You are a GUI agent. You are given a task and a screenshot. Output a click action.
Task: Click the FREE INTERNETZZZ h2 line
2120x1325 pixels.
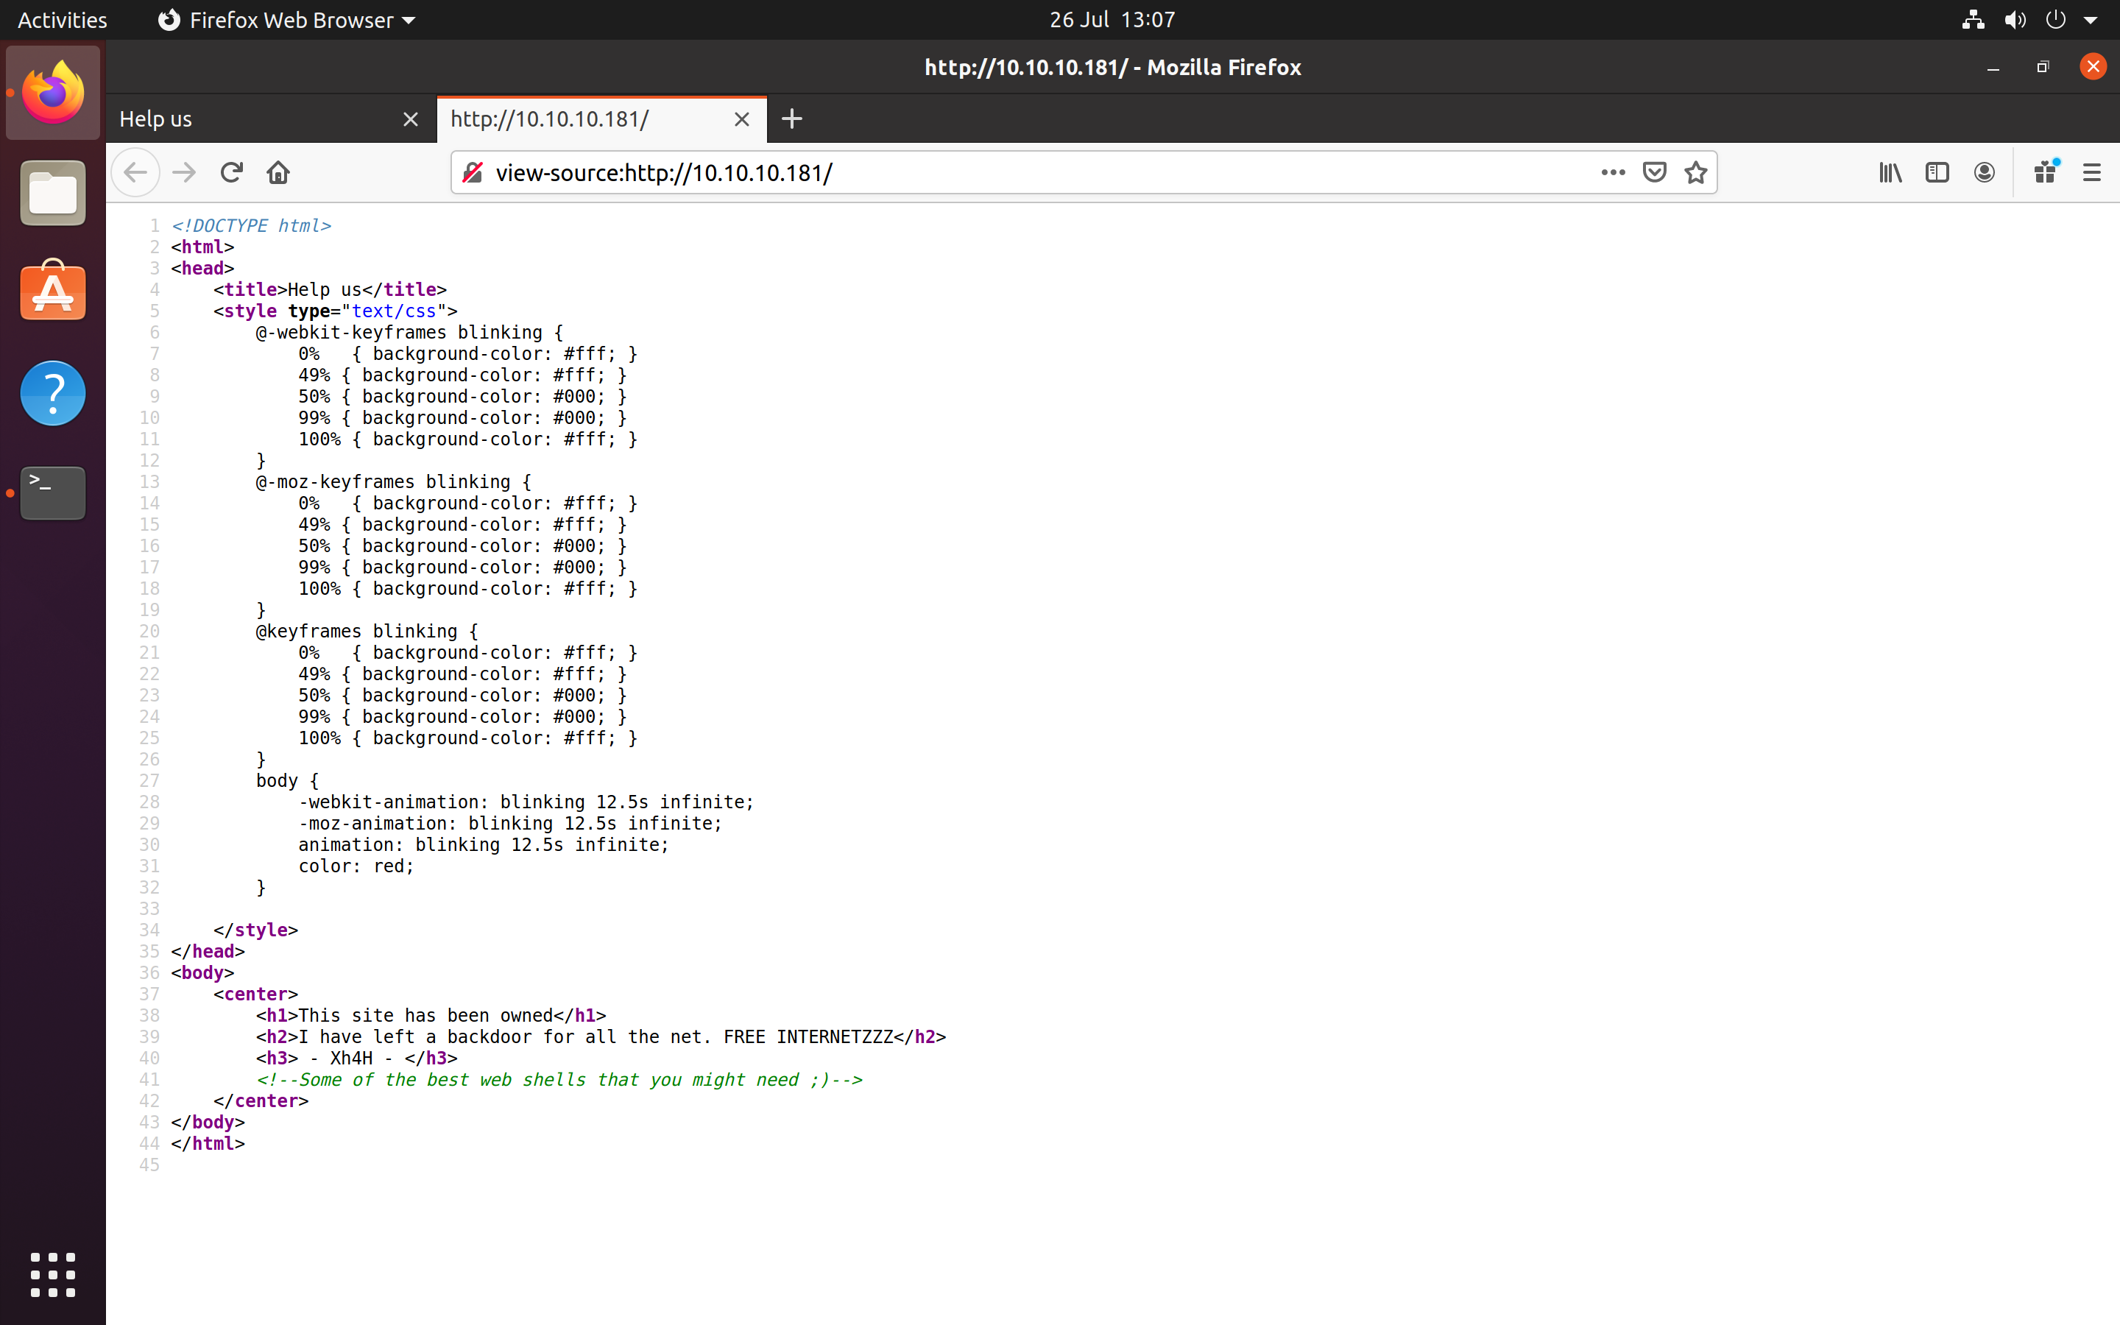click(x=601, y=1036)
